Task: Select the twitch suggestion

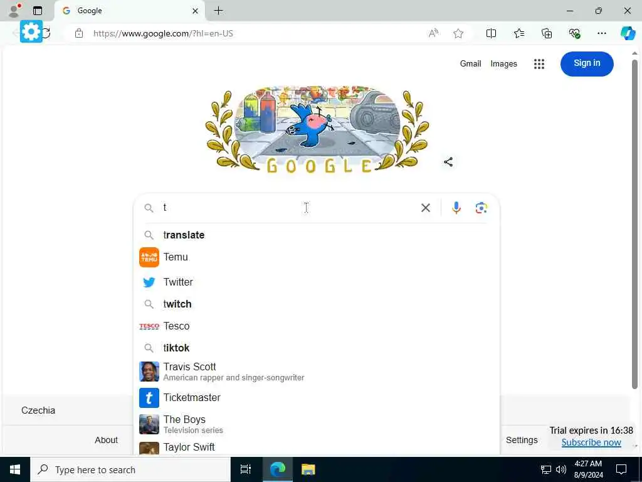Action: point(316,304)
